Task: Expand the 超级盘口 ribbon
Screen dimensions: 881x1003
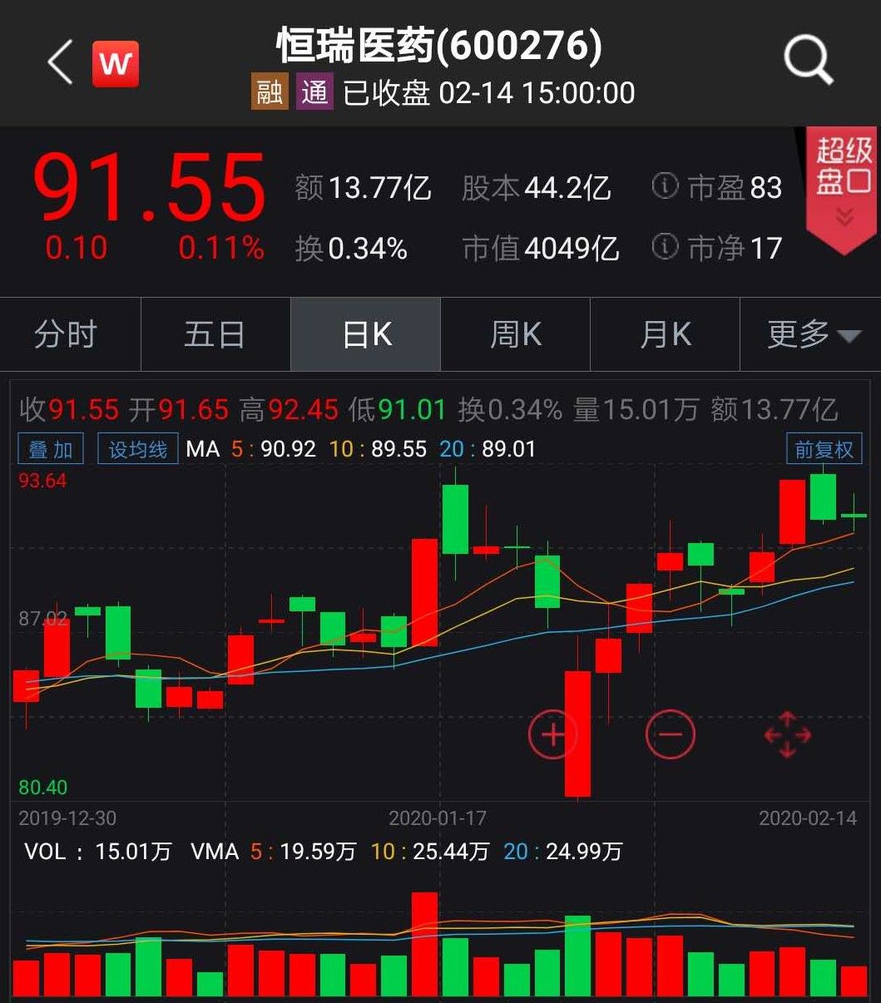Action: click(843, 190)
